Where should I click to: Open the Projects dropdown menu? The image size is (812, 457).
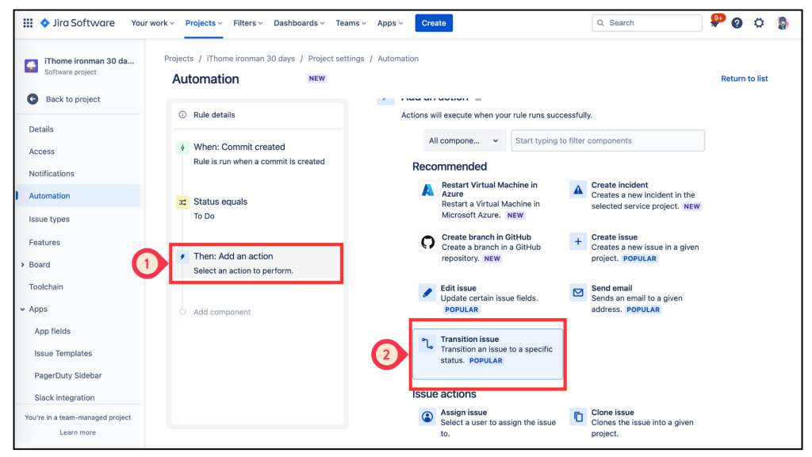204,23
